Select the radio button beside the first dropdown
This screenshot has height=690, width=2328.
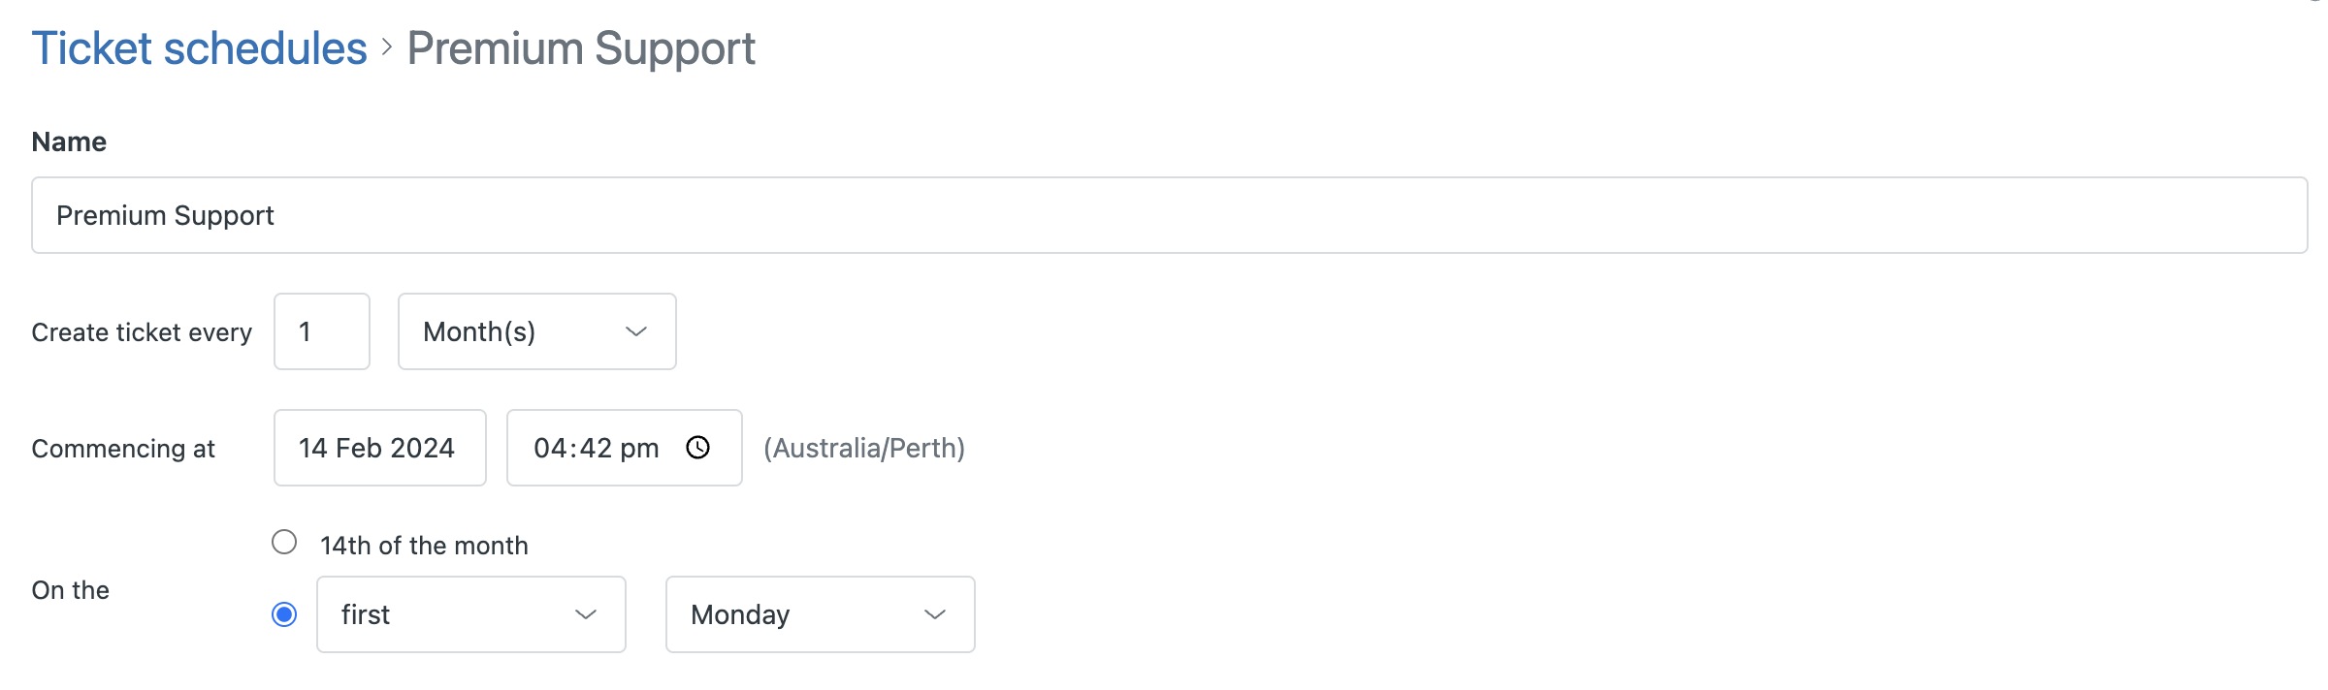(284, 614)
